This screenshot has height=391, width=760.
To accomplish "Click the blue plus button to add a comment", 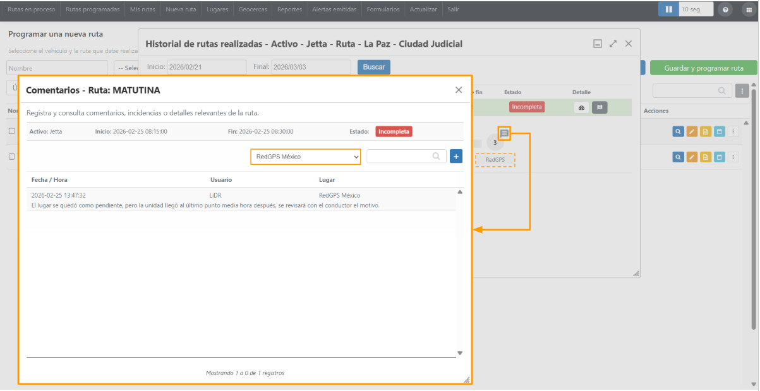I will click(456, 156).
